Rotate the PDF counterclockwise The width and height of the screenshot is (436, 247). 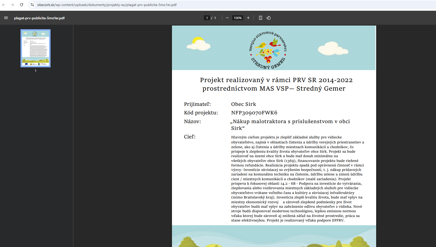(x=269, y=18)
